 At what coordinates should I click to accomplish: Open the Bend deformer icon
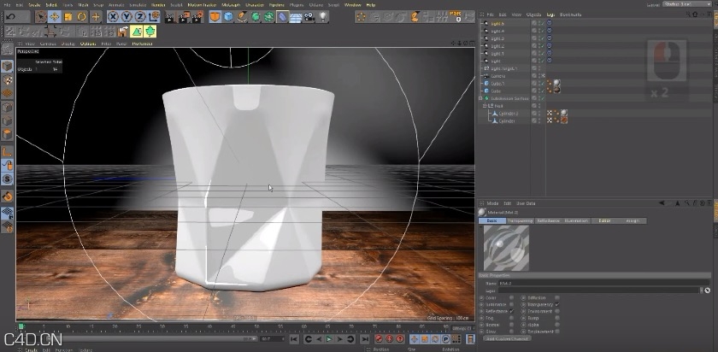pos(283,17)
